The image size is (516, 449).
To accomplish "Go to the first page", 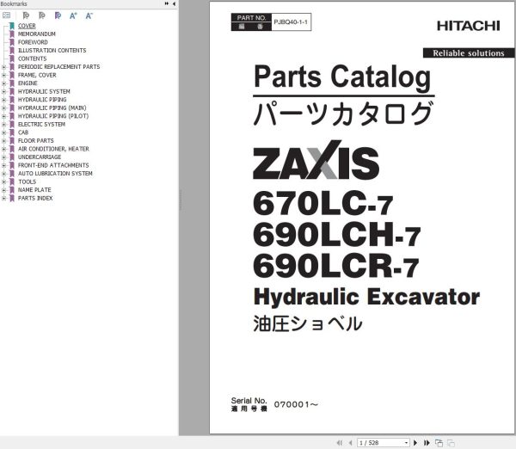I will (340, 443).
